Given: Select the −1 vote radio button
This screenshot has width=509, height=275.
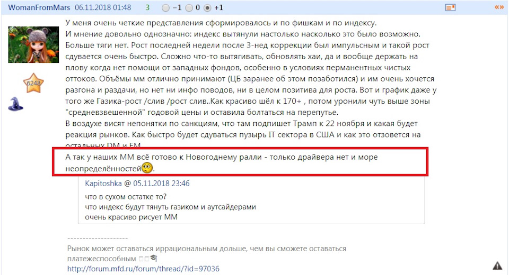Looking at the screenshot, I should [165, 8].
